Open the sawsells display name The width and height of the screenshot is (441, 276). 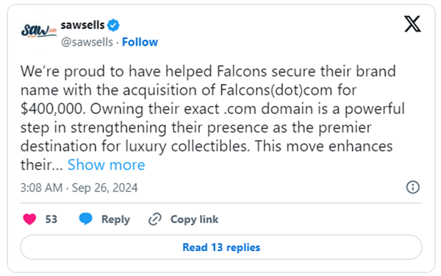(x=82, y=25)
